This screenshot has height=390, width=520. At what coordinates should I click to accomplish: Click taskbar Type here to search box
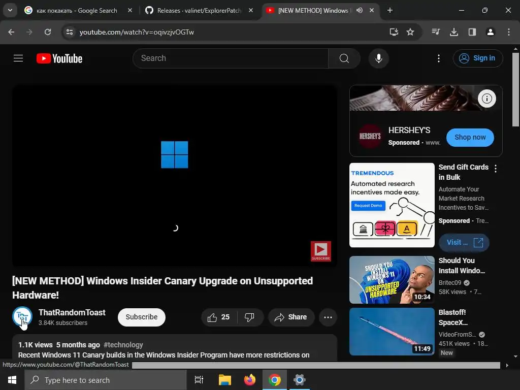point(106,380)
